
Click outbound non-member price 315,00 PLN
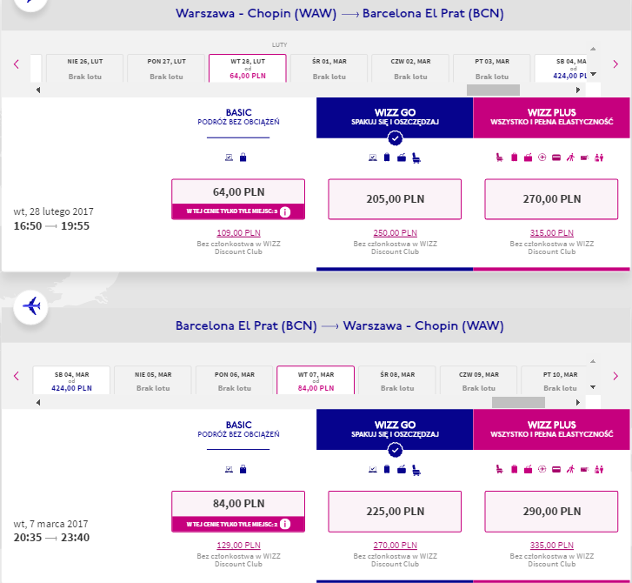tap(552, 233)
